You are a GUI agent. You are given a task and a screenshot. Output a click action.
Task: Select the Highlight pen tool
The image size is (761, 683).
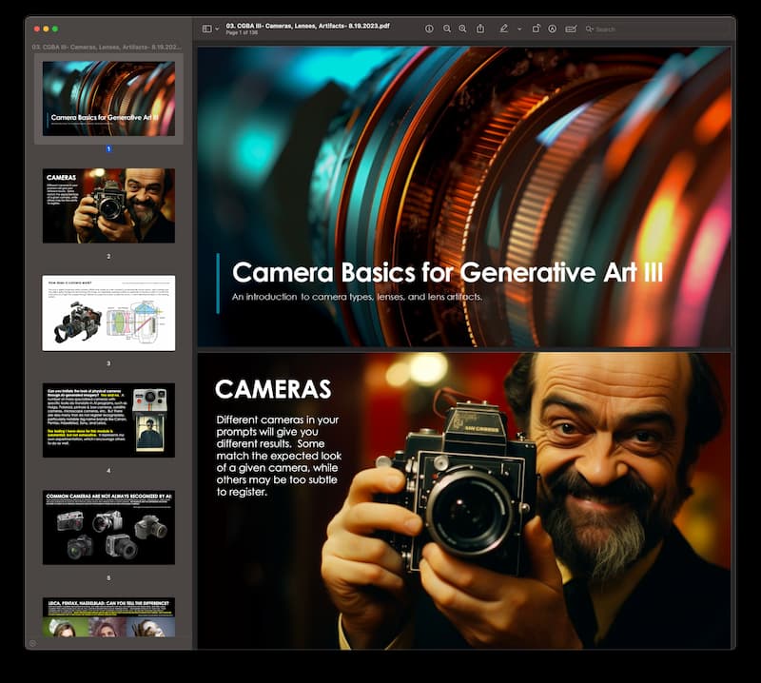tap(504, 29)
